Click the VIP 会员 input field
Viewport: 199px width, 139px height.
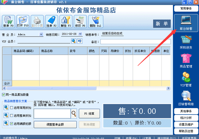point(44,41)
